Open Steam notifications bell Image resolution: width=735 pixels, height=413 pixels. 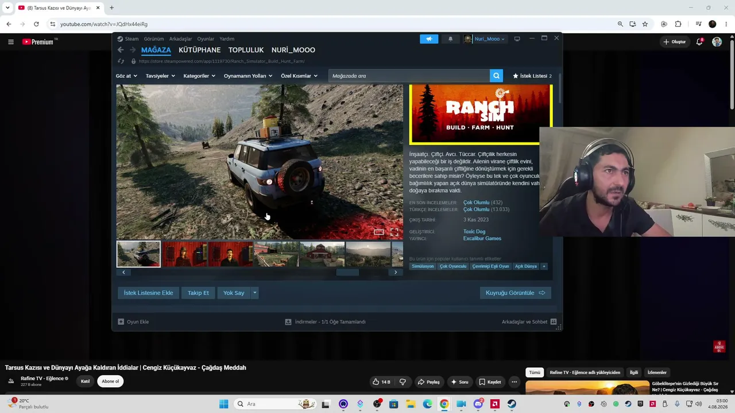(x=450, y=39)
